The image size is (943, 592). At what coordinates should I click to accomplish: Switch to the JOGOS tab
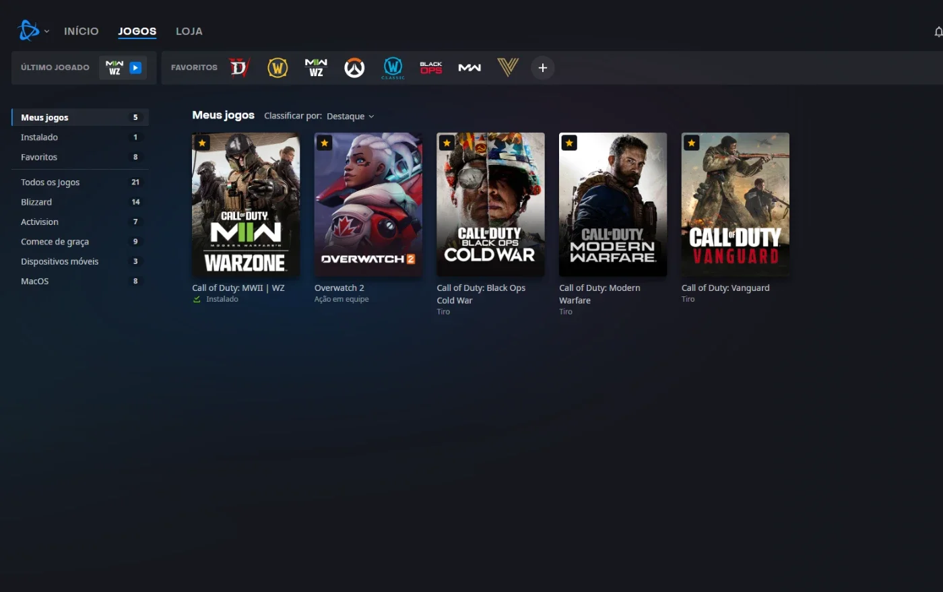(137, 31)
